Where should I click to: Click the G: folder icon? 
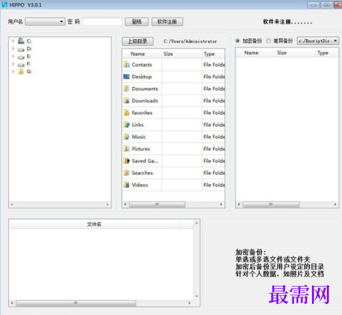[21, 71]
